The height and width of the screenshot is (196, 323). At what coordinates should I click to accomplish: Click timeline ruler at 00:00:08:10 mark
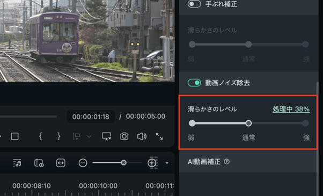pos(31,186)
